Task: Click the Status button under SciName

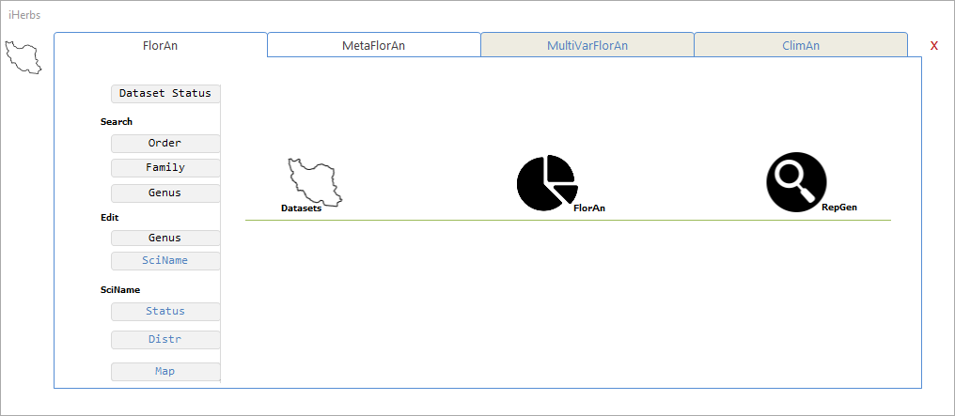Action: [x=165, y=312]
